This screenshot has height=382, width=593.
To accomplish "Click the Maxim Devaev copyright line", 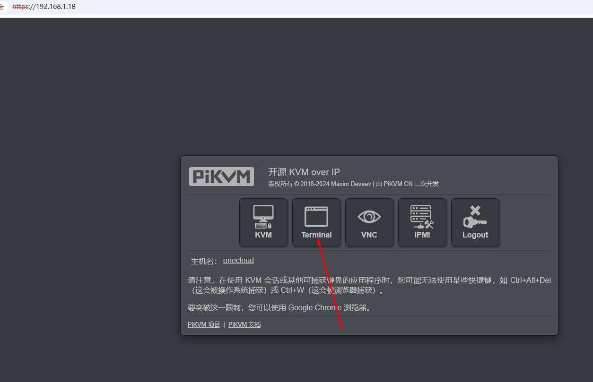I will (x=353, y=184).
